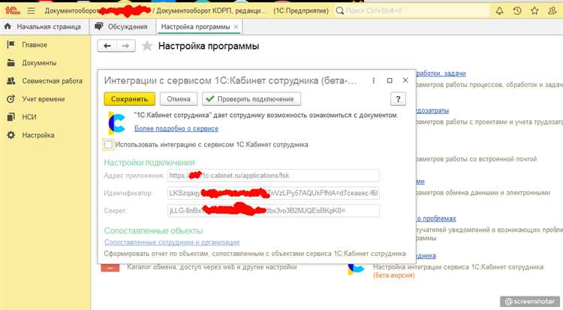Click the red catalog exchange icon
563x310 pixels.
pyautogui.click(x=110, y=268)
